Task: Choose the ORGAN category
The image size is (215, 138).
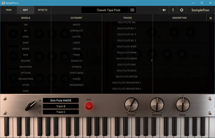Action: (x=77, y=49)
